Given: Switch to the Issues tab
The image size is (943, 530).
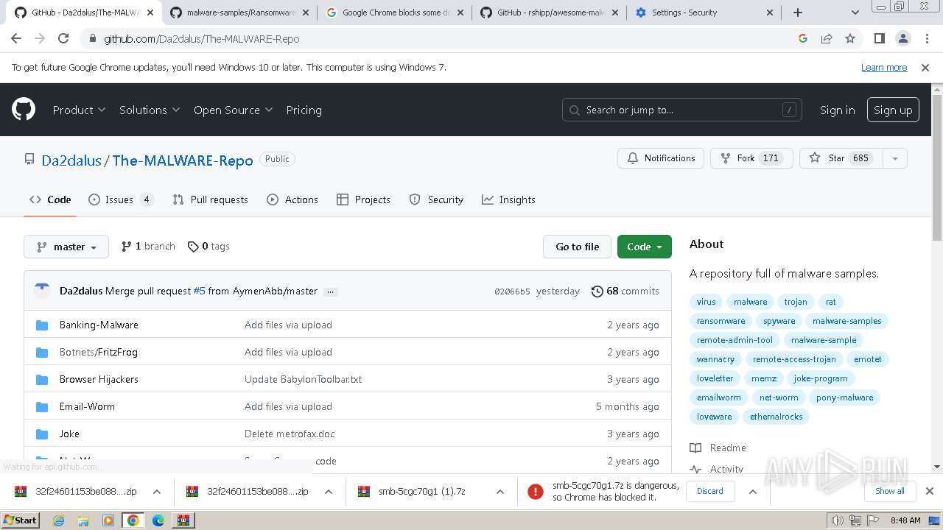Looking at the screenshot, I should tap(121, 199).
